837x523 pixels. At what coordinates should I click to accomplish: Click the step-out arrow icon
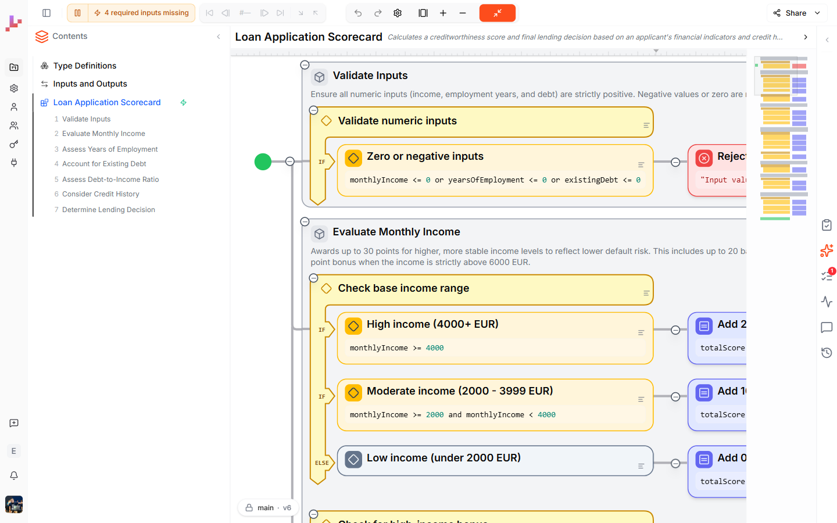pyautogui.click(x=316, y=13)
